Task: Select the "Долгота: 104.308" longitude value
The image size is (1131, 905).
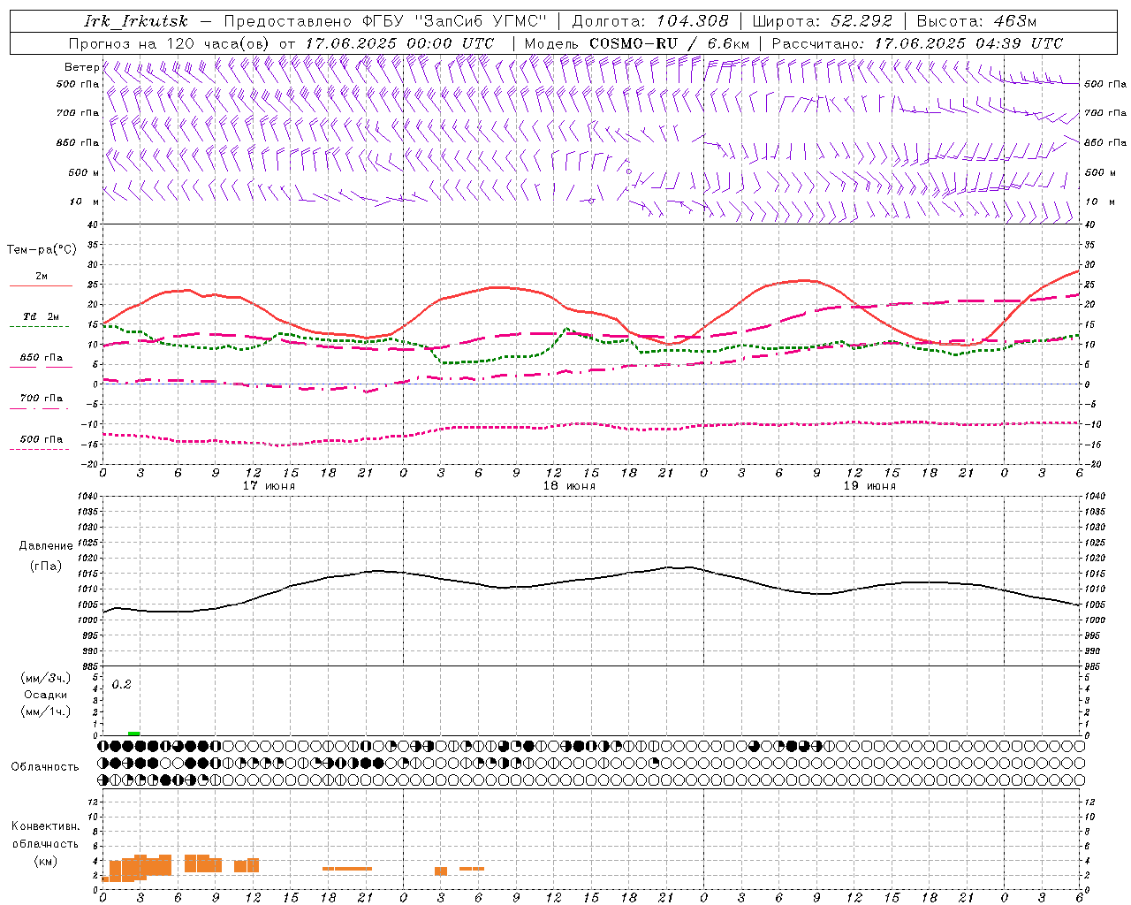Action: pos(650,21)
